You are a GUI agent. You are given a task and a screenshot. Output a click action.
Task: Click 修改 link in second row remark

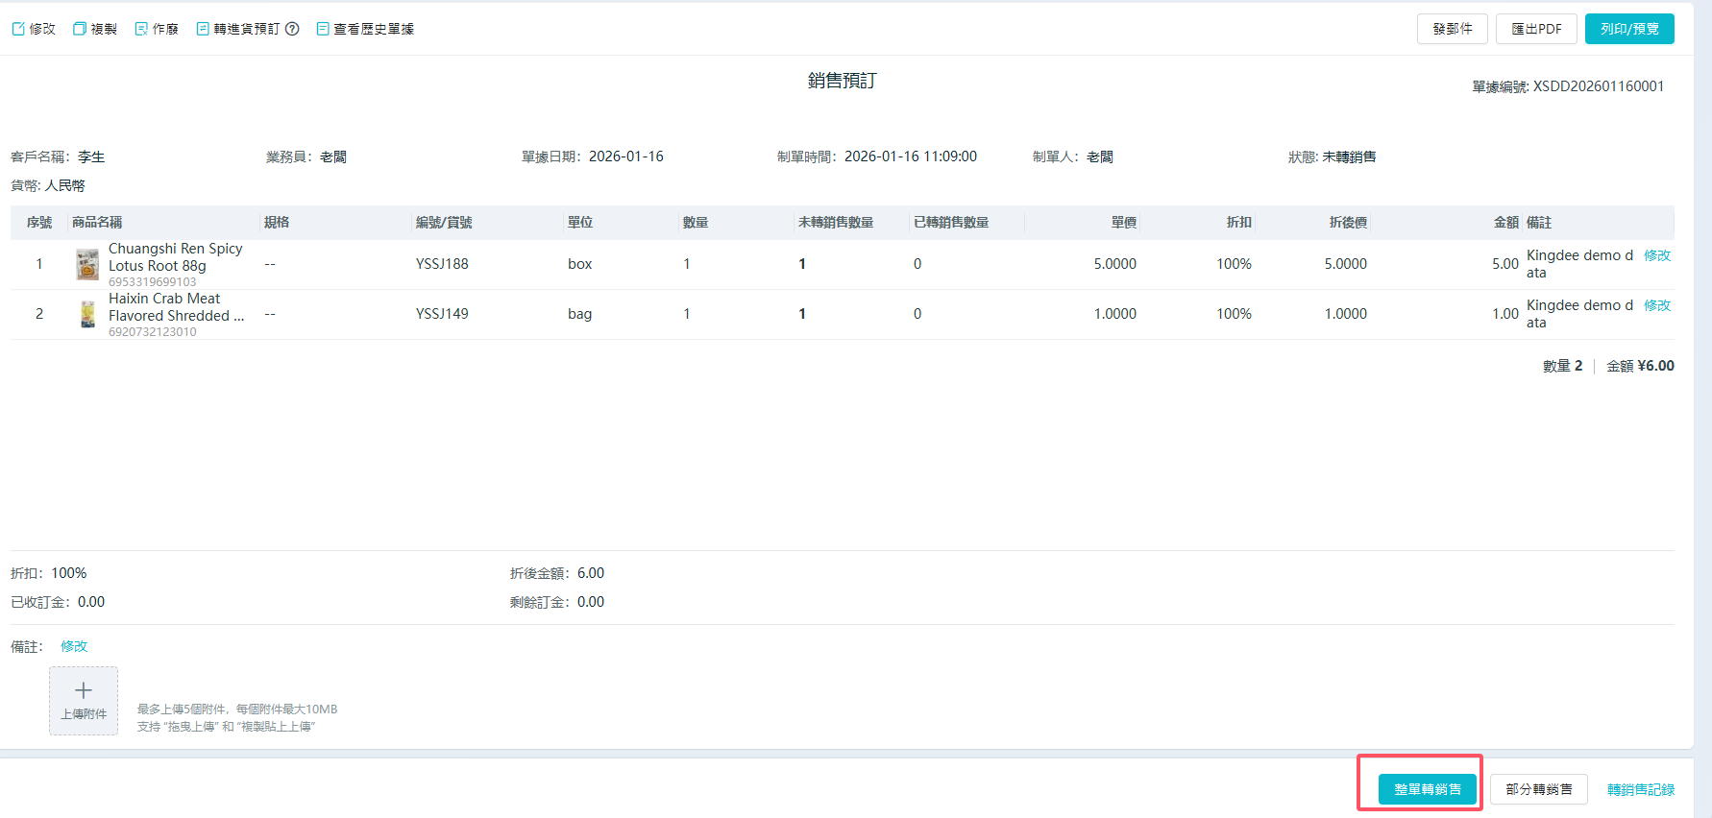click(x=1656, y=305)
